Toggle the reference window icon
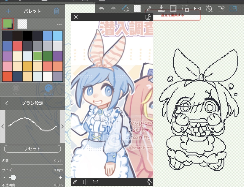 (x=233, y=8)
